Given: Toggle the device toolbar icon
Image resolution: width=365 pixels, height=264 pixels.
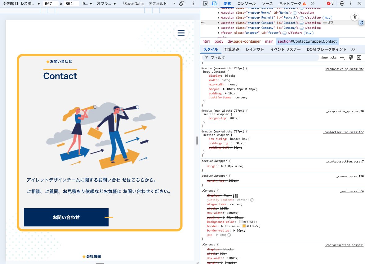Looking at the screenshot, I should (x=214, y=3).
